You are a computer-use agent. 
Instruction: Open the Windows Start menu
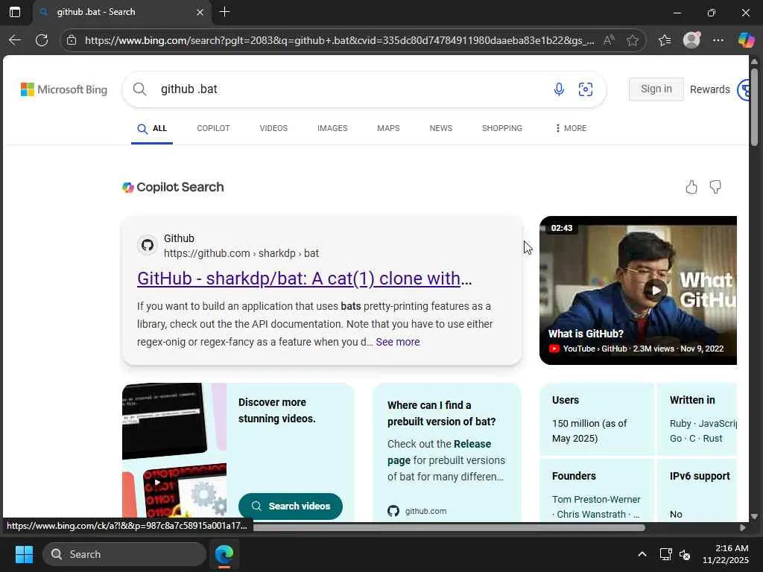pos(24,554)
